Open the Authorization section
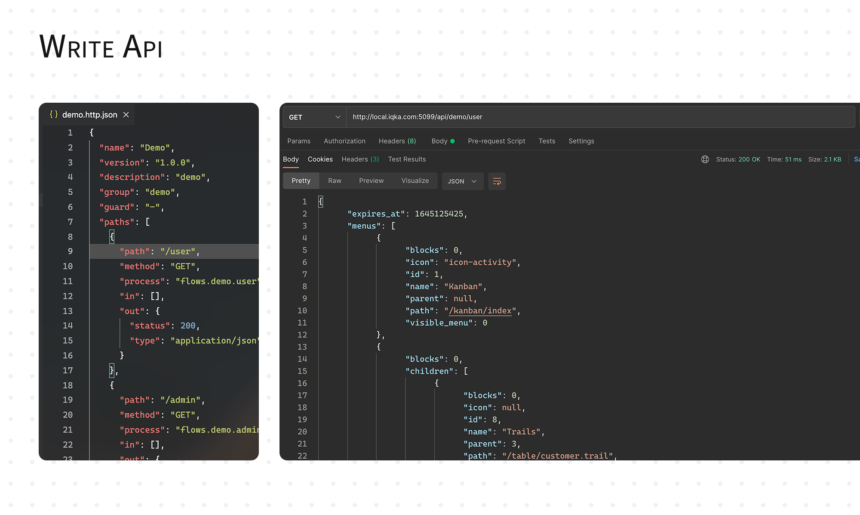The width and height of the screenshot is (860, 515). tap(344, 141)
